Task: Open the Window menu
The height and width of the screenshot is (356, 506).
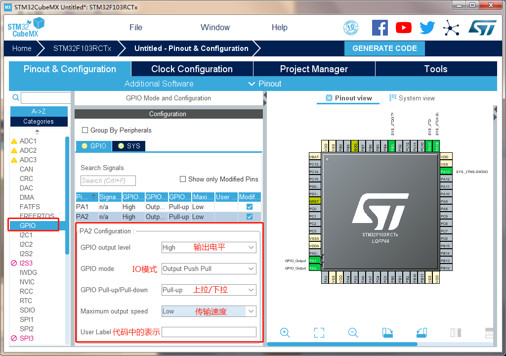Action: click(214, 27)
